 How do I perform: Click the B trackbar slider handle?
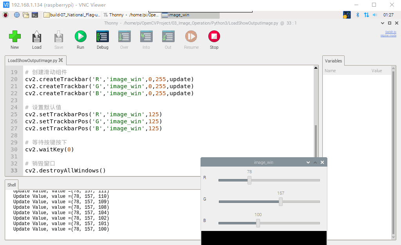(x=258, y=223)
